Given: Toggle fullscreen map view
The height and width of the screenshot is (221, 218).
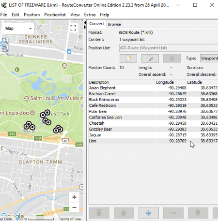Looking at the screenshot, I should [73, 28].
